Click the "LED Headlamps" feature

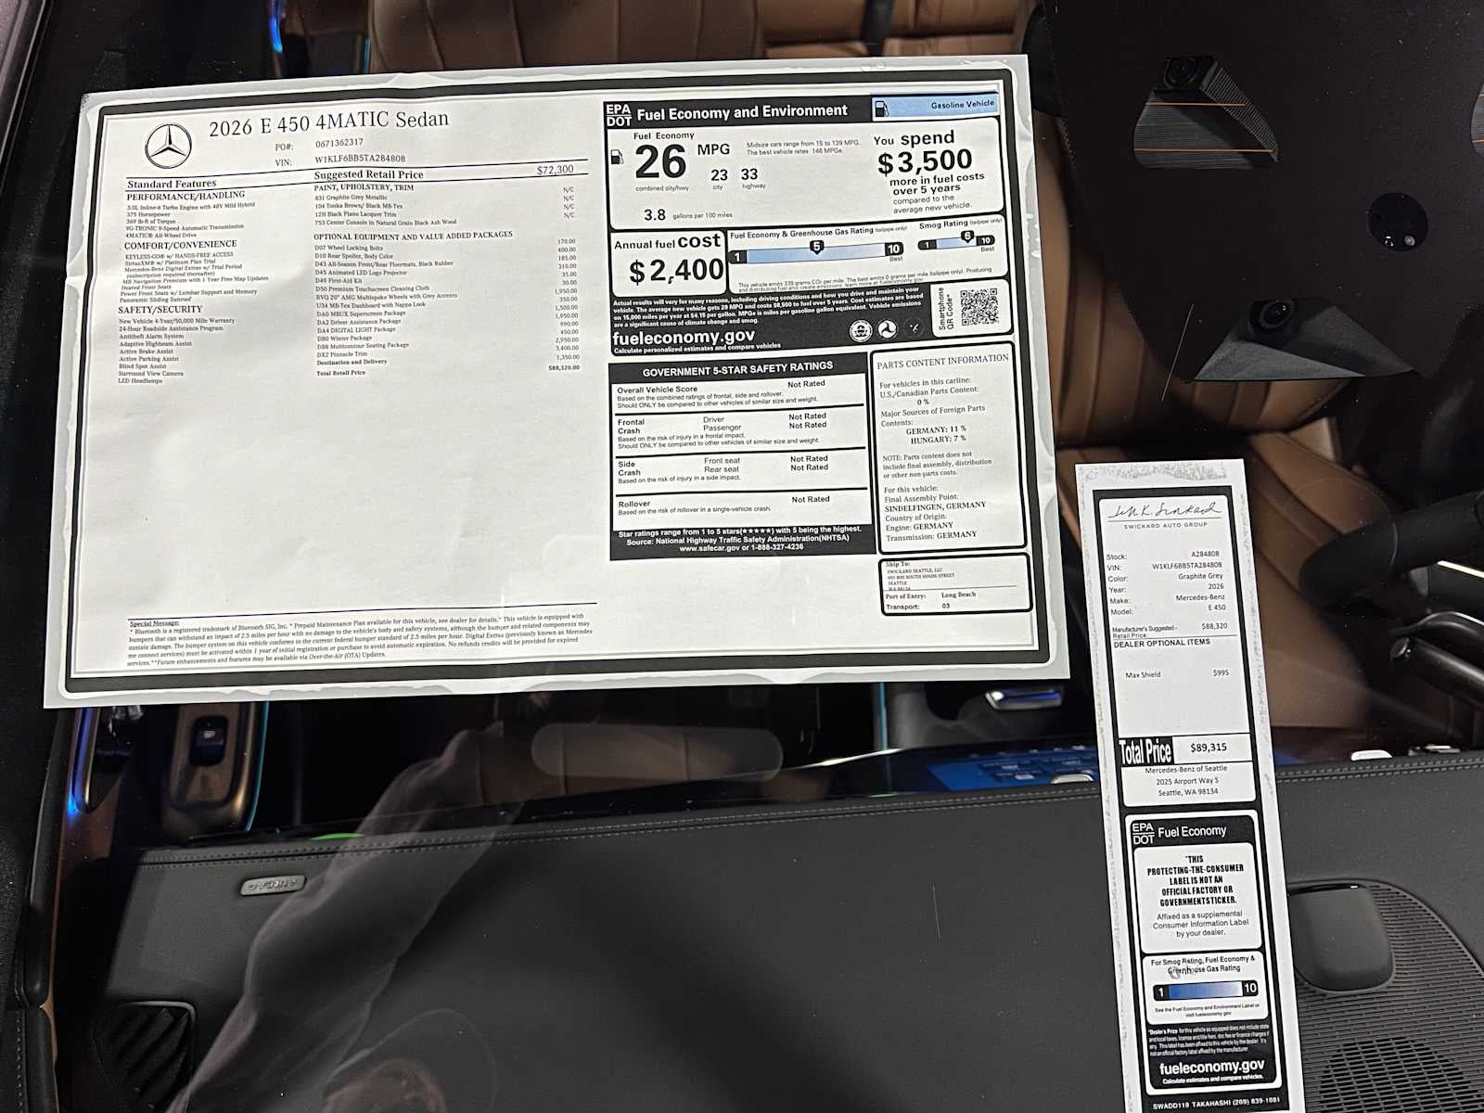tap(139, 381)
